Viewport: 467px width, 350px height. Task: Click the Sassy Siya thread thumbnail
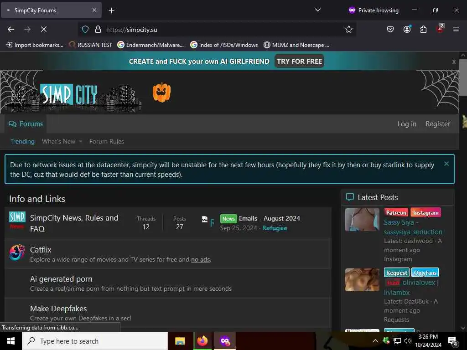[x=362, y=220]
